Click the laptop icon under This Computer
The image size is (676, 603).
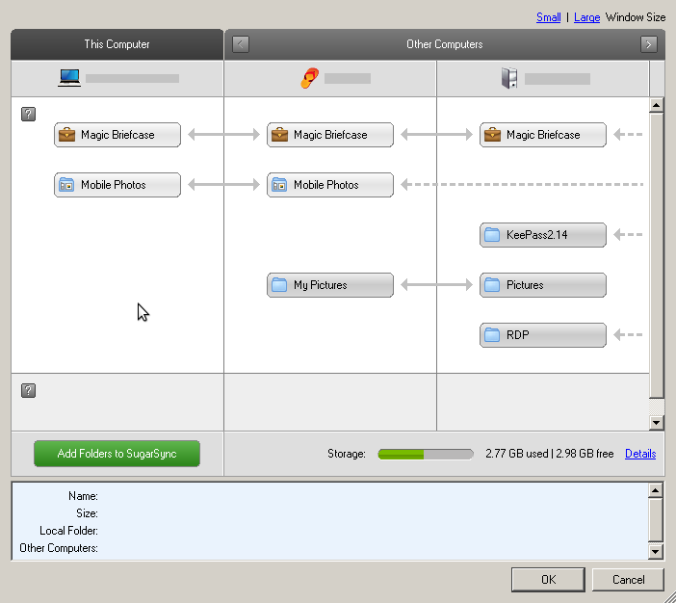pyautogui.click(x=69, y=78)
